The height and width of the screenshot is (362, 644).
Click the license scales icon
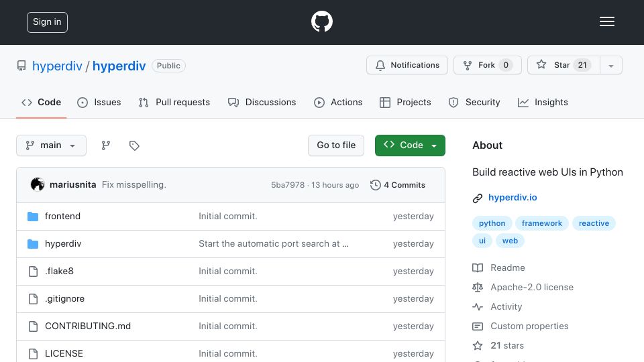tap(478, 288)
